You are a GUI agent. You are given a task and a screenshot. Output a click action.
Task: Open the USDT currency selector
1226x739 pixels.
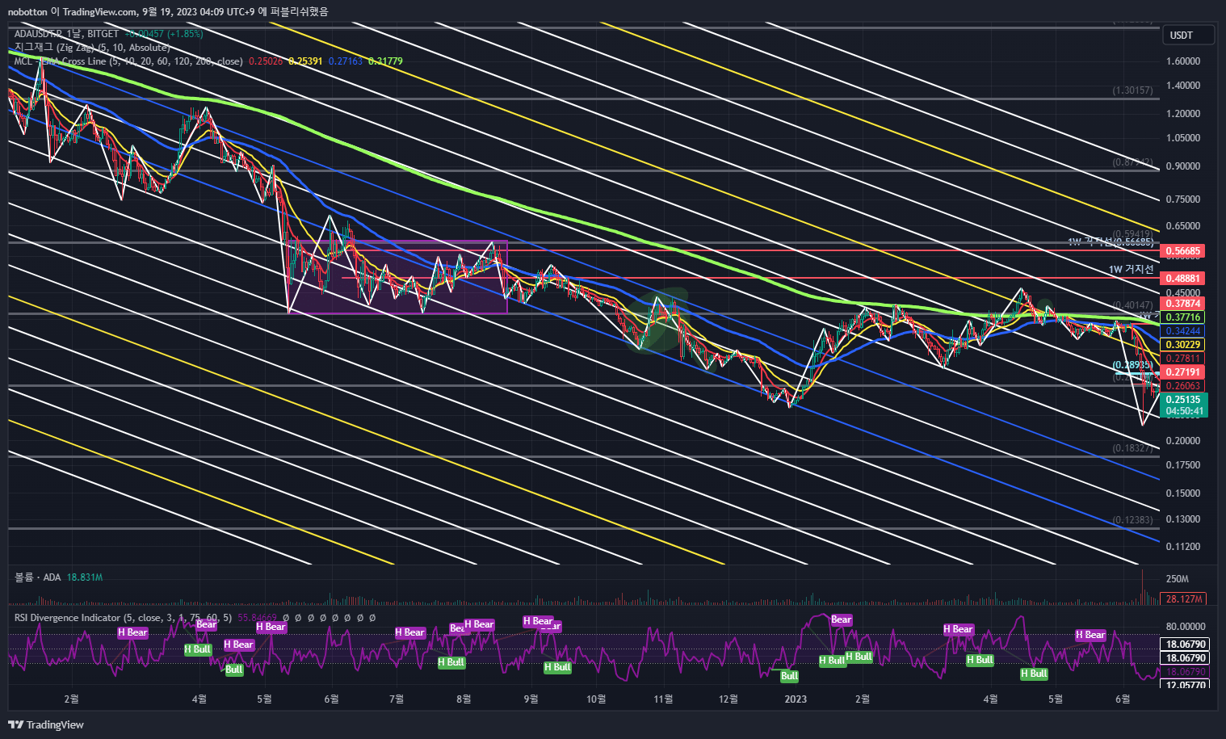(x=1189, y=35)
